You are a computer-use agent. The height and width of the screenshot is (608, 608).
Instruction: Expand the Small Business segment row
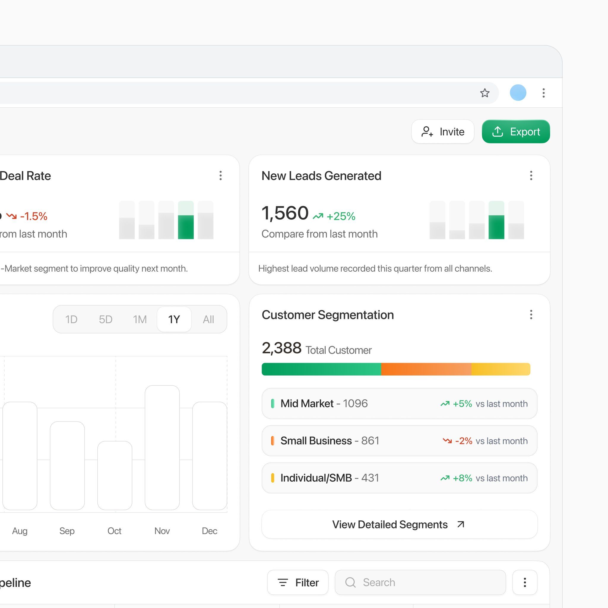click(x=399, y=441)
